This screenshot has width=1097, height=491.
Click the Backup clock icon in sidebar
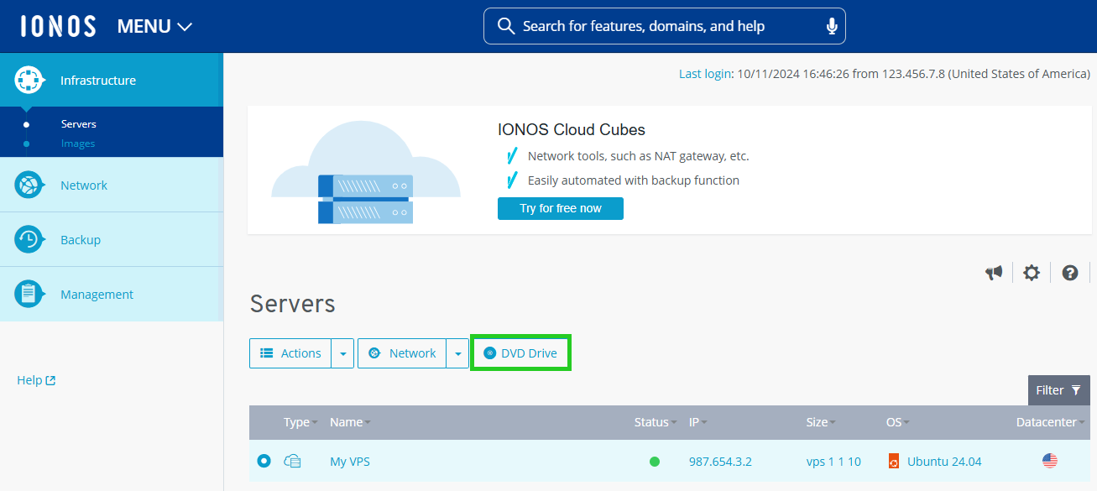pyautogui.click(x=29, y=240)
